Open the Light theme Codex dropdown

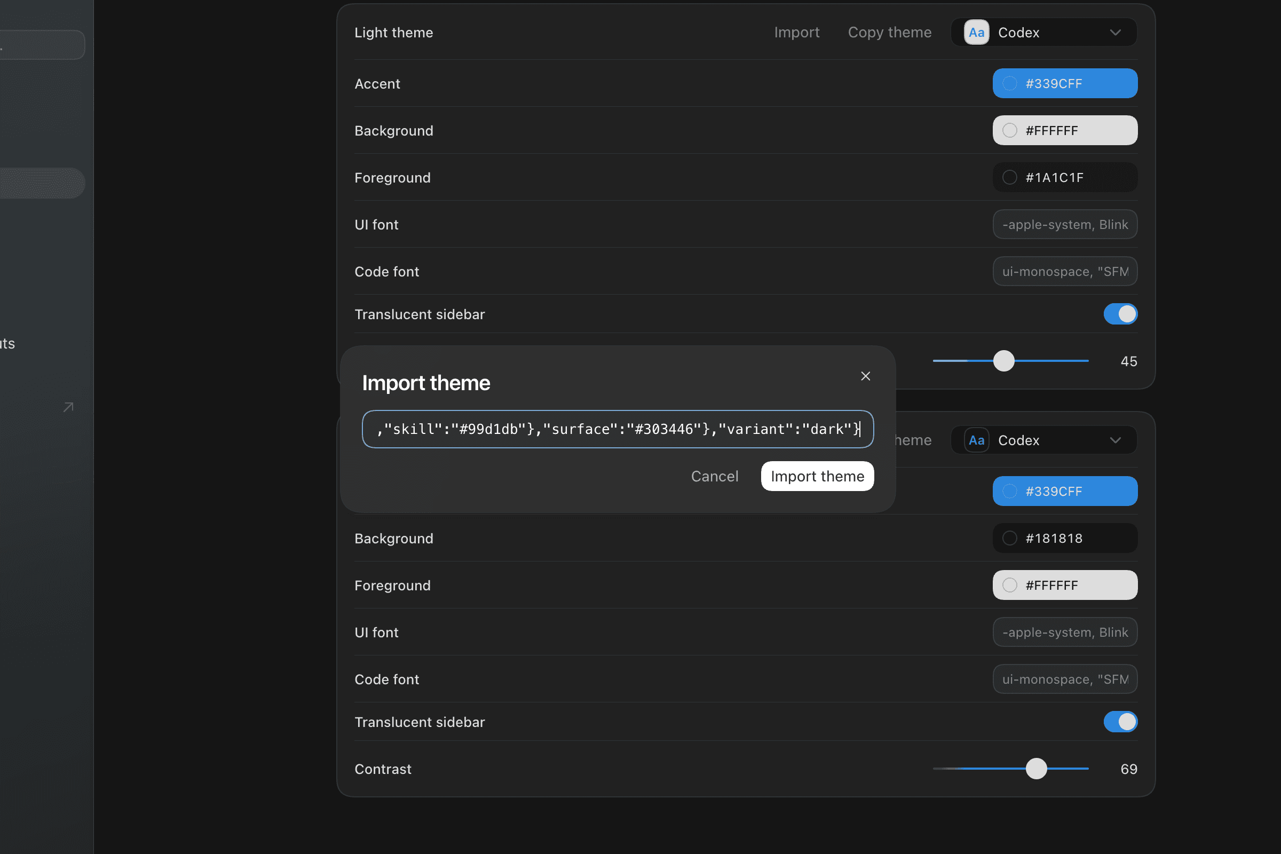click(1043, 33)
